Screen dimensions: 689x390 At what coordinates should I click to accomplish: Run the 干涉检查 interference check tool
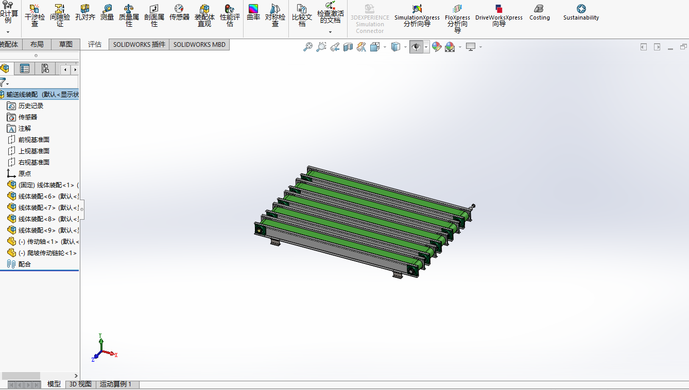35,15
